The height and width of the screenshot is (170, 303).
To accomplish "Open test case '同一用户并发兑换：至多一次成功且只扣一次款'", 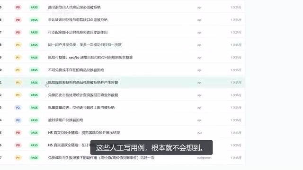I will click(85, 45).
